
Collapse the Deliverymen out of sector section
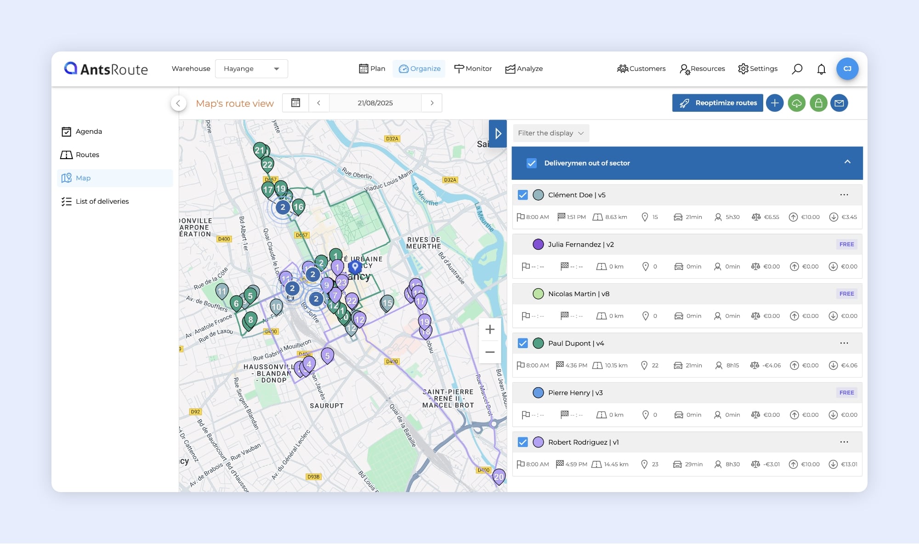click(x=847, y=162)
